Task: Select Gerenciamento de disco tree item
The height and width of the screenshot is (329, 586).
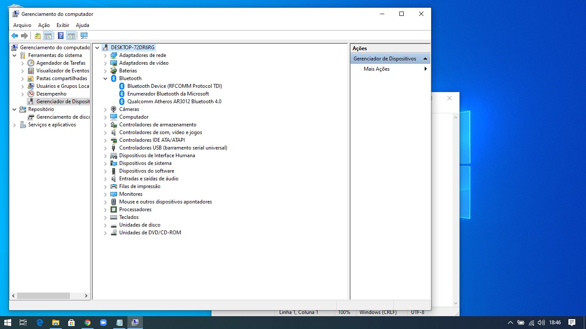Action: pos(63,117)
